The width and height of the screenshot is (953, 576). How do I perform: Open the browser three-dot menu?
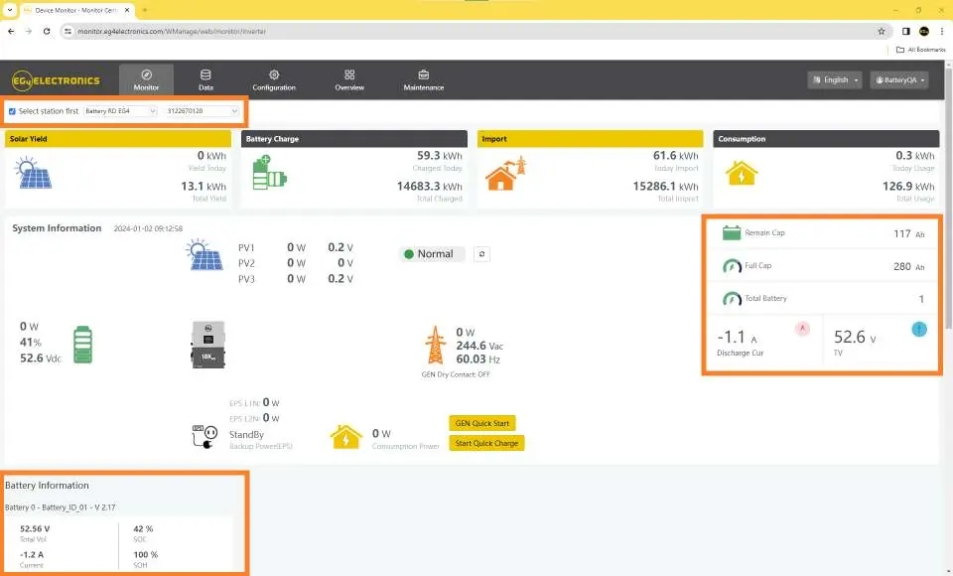(942, 31)
